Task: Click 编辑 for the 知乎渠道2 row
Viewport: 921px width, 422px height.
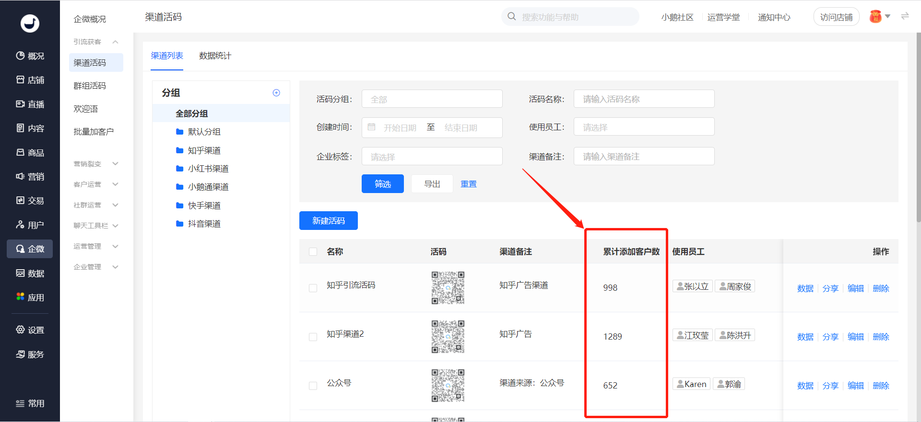Action: click(x=856, y=337)
